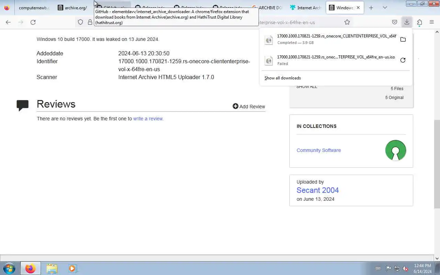Click the Identifier value text
The image size is (440, 275).
(184, 65)
